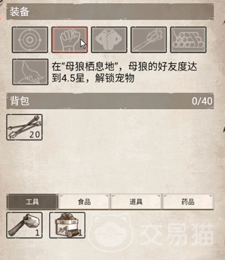225x260 pixels.
Task: Open the gift box item
Action: [x=67, y=225]
